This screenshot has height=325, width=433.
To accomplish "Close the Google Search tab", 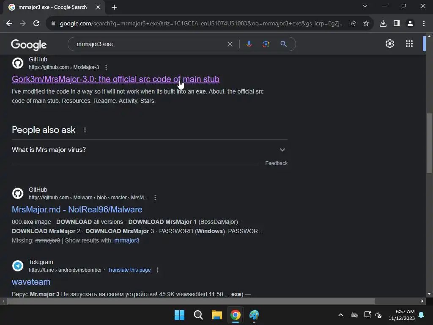I will [98, 7].
